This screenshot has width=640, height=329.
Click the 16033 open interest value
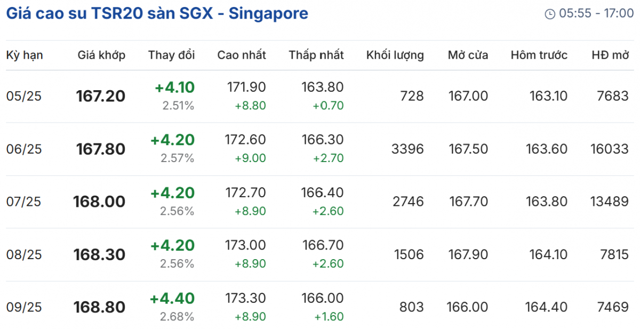tap(609, 149)
